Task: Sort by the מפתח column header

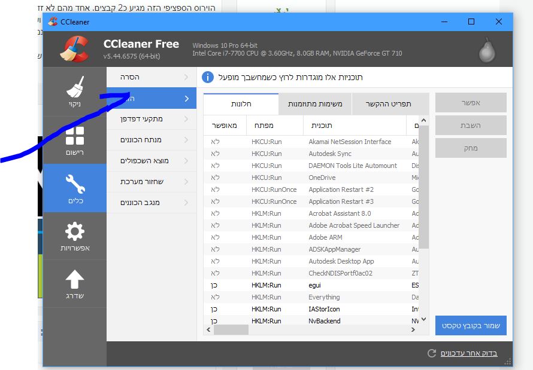Action: click(275, 126)
